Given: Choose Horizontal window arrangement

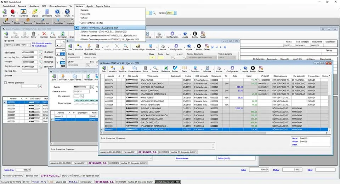Looking at the screenshot, I should click(x=85, y=14).
